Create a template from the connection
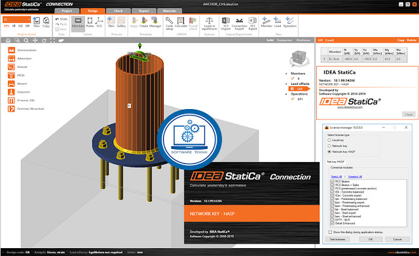419x256 pixels. [x=144, y=22]
